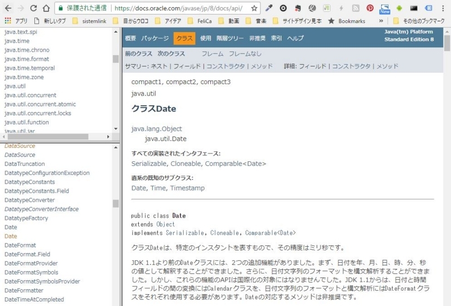The width and height of the screenshot is (451, 306).
Task: Open the 索引 navigation tab
Action: point(276,38)
